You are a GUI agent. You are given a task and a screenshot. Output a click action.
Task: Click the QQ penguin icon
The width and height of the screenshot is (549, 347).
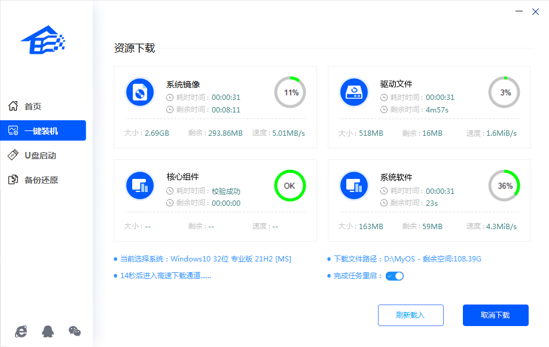(x=48, y=331)
